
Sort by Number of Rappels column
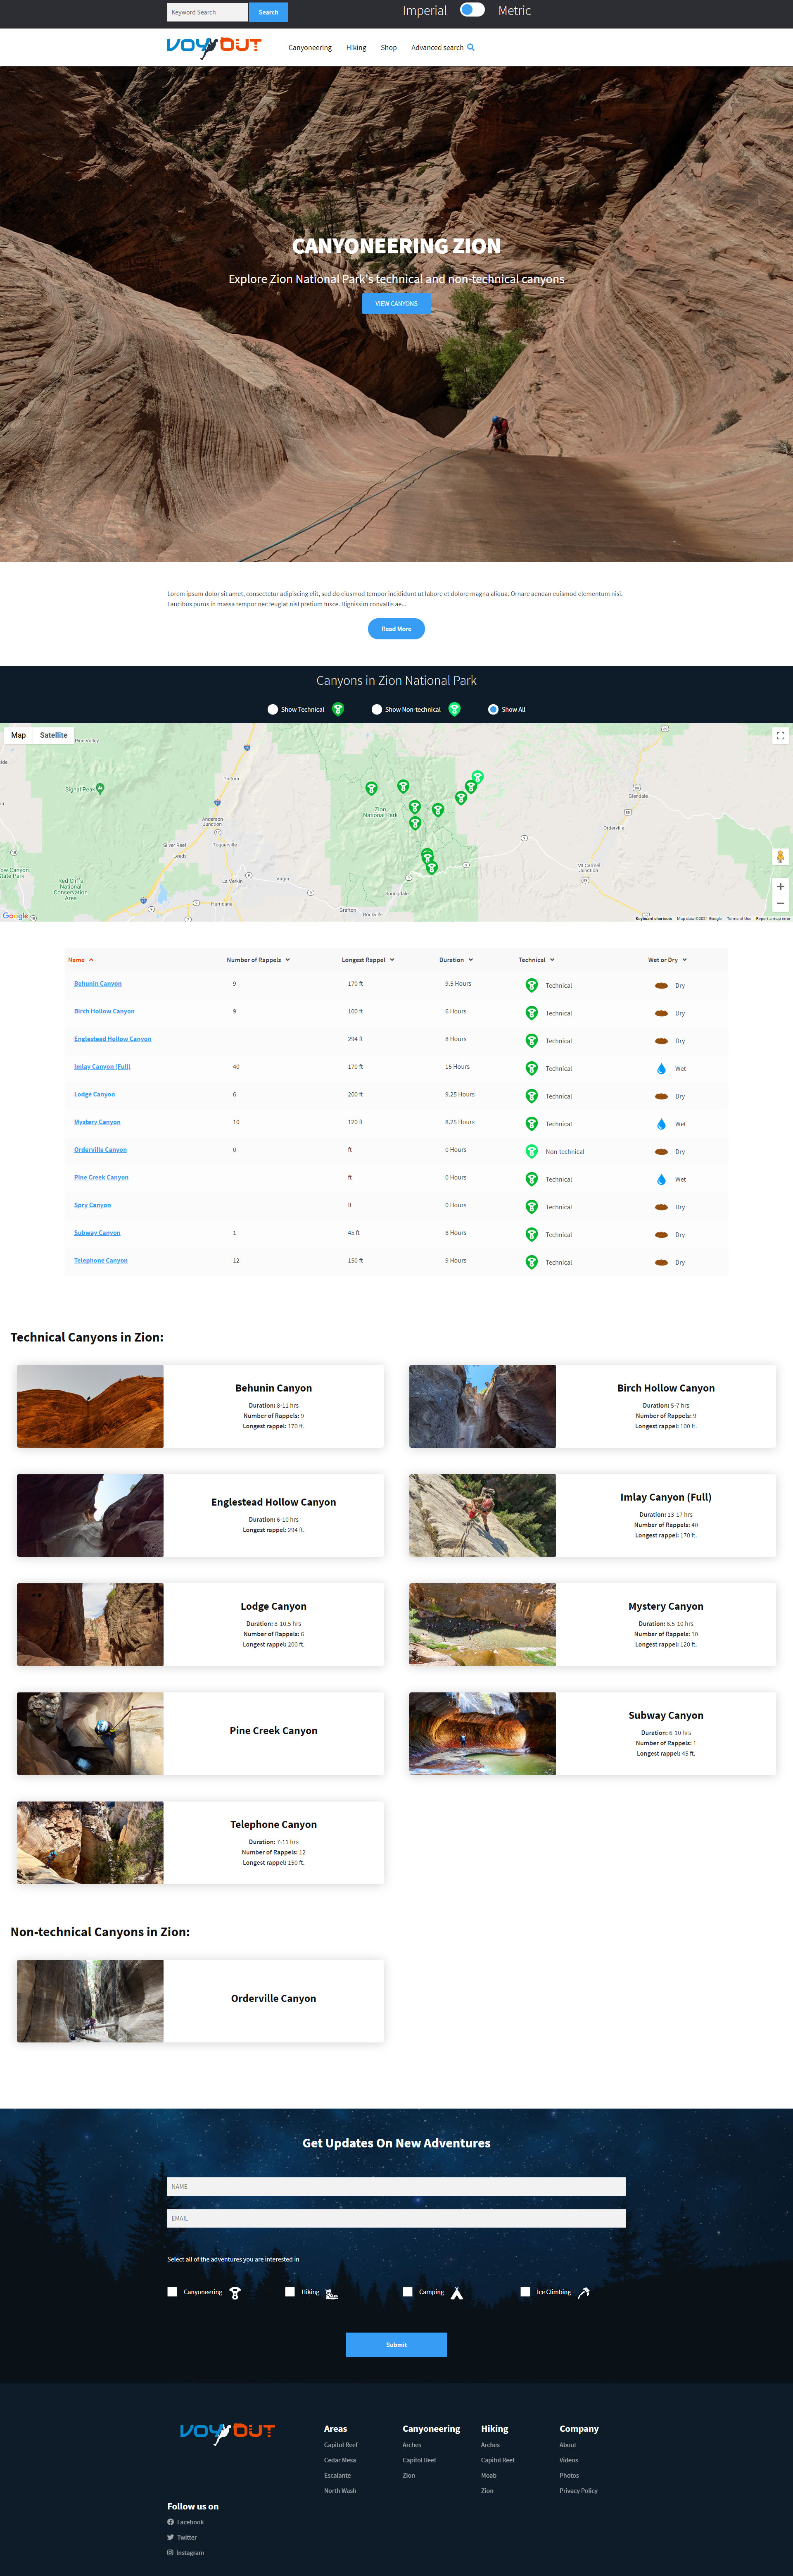click(259, 960)
